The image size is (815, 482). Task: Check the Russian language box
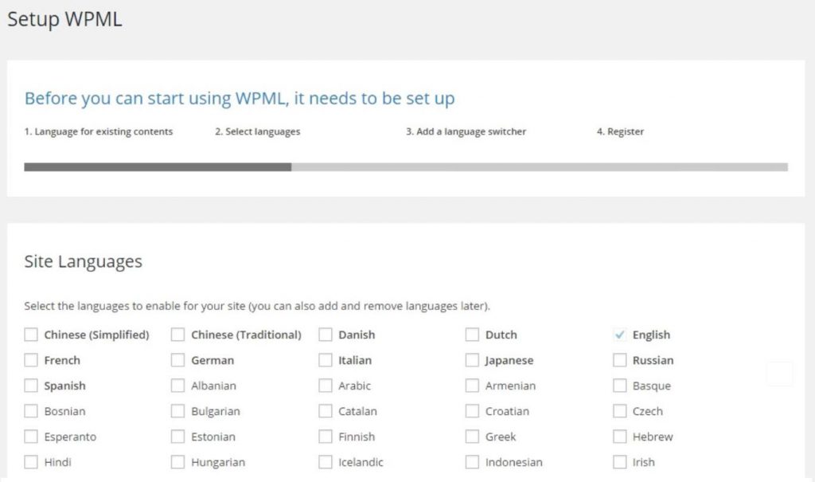(619, 360)
